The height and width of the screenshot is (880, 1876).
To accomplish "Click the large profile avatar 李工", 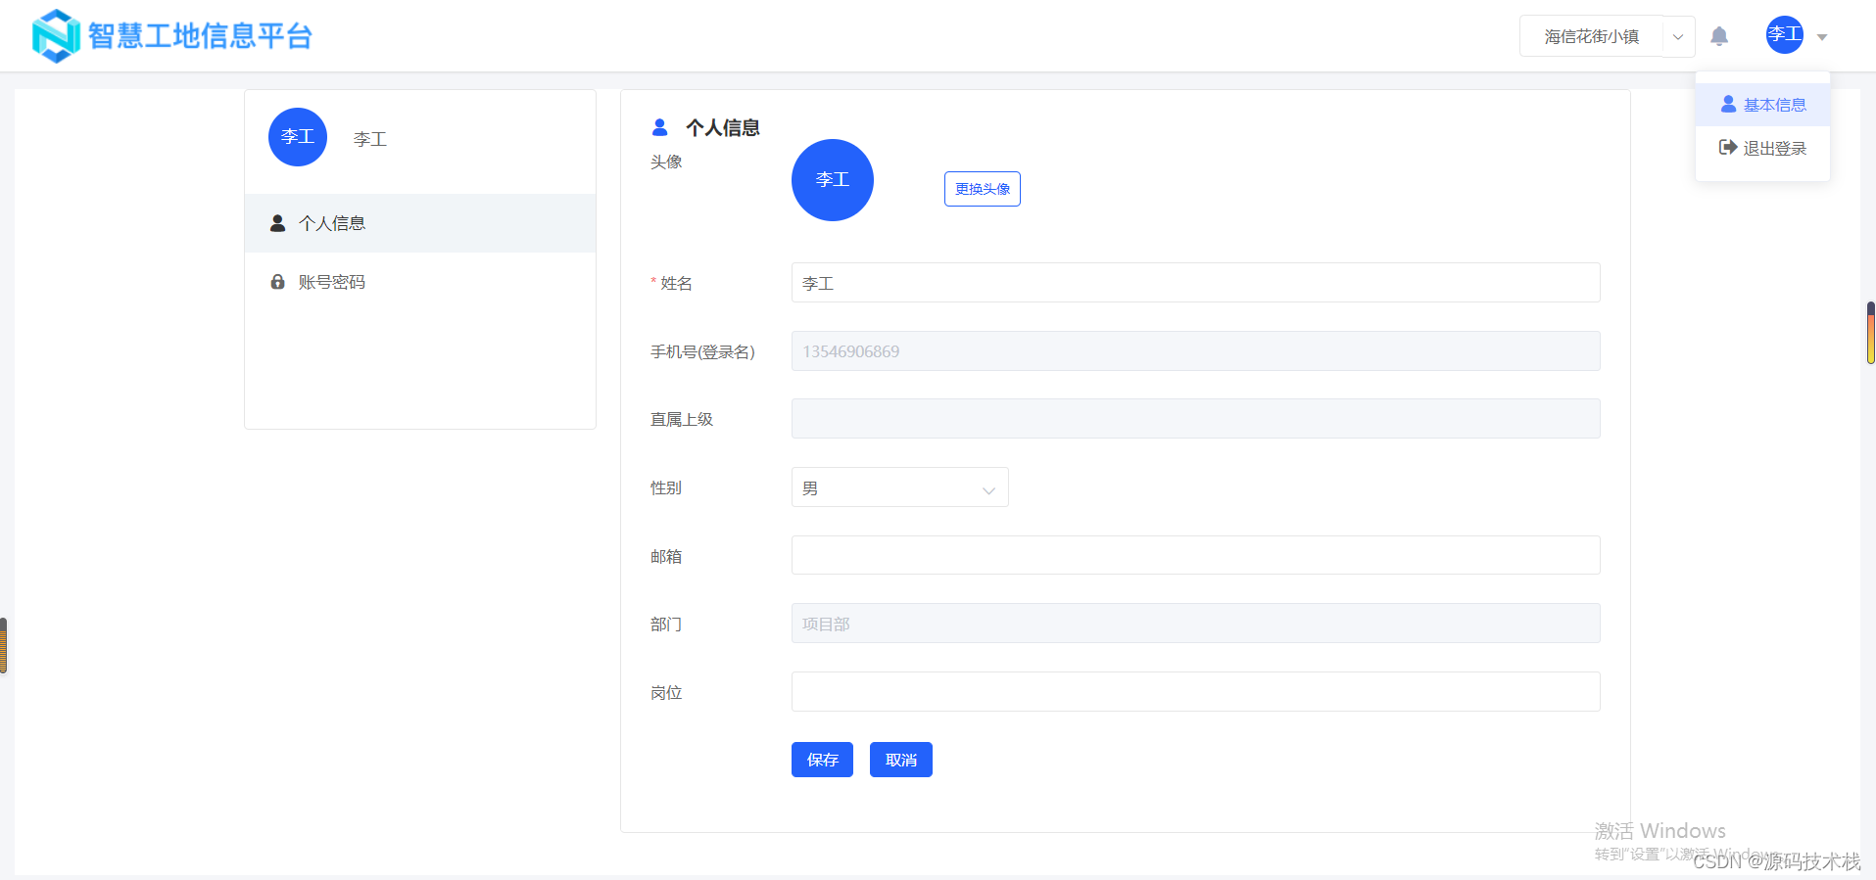I will point(833,180).
